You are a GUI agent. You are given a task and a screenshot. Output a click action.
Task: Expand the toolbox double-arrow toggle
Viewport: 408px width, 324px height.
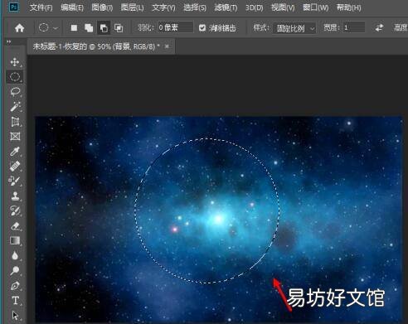pos(9,42)
